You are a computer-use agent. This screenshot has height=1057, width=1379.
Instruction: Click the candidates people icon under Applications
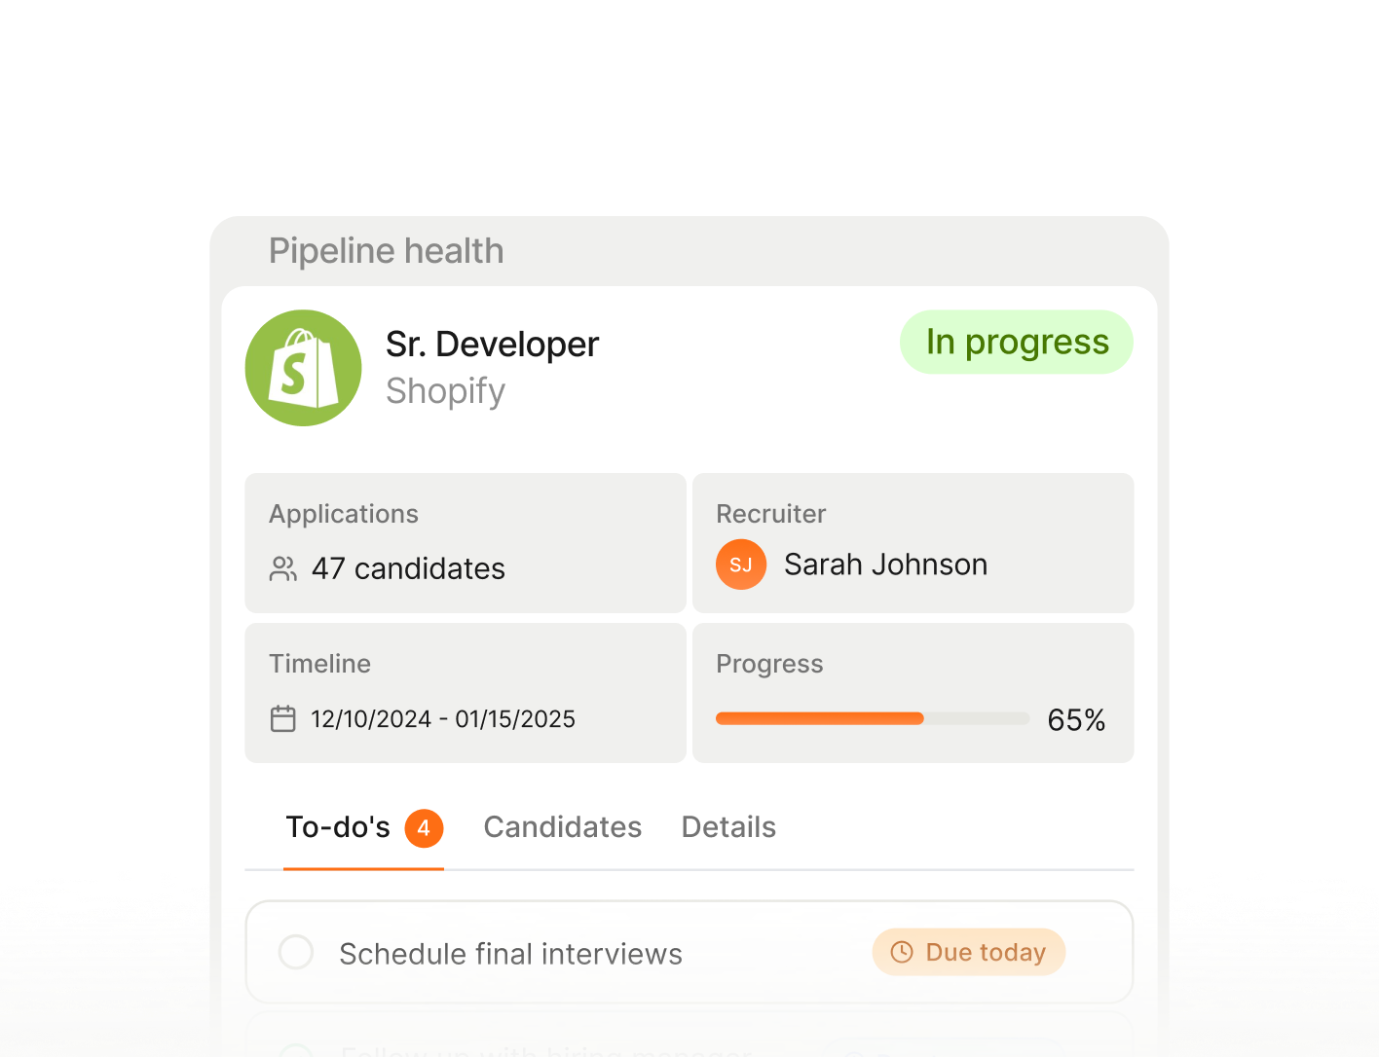(x=282, y=568)
